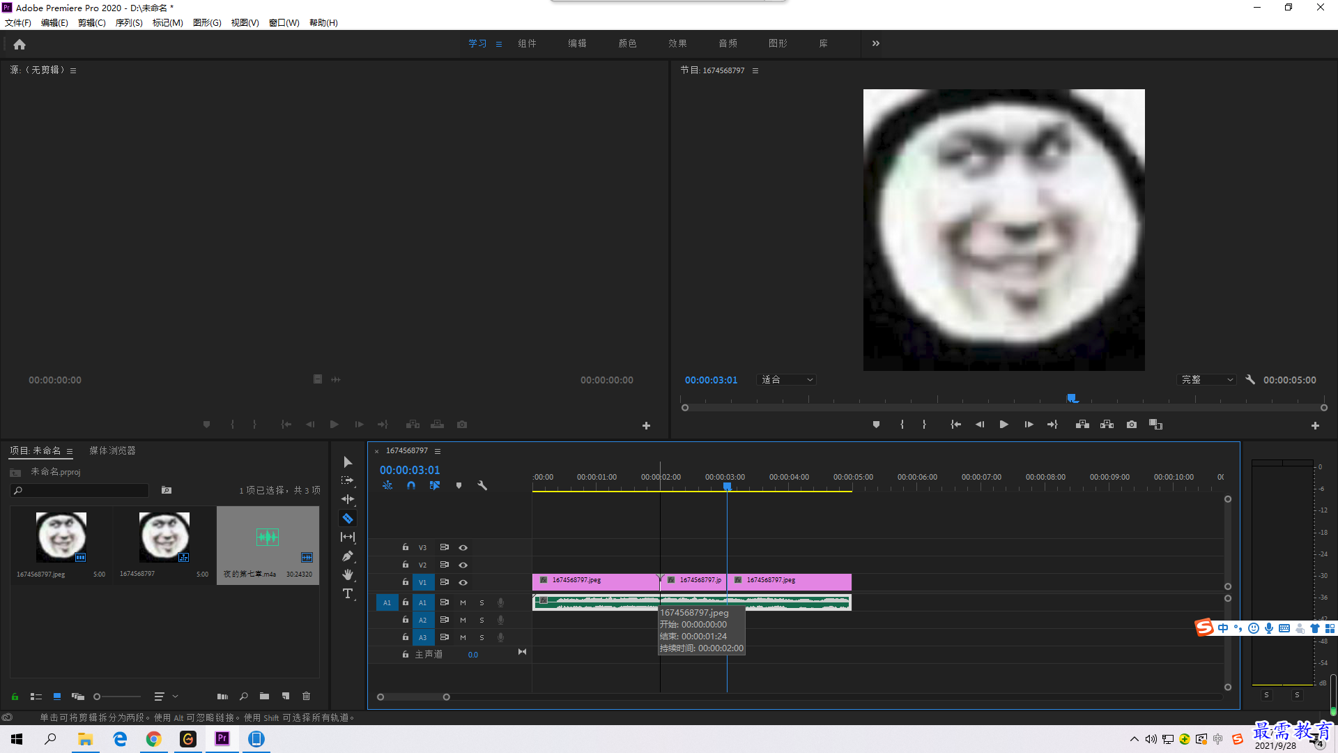Create new bin folder in project panel
Image resolution: width=1338 pixels, height=753 pixels.
pos(264,697)
